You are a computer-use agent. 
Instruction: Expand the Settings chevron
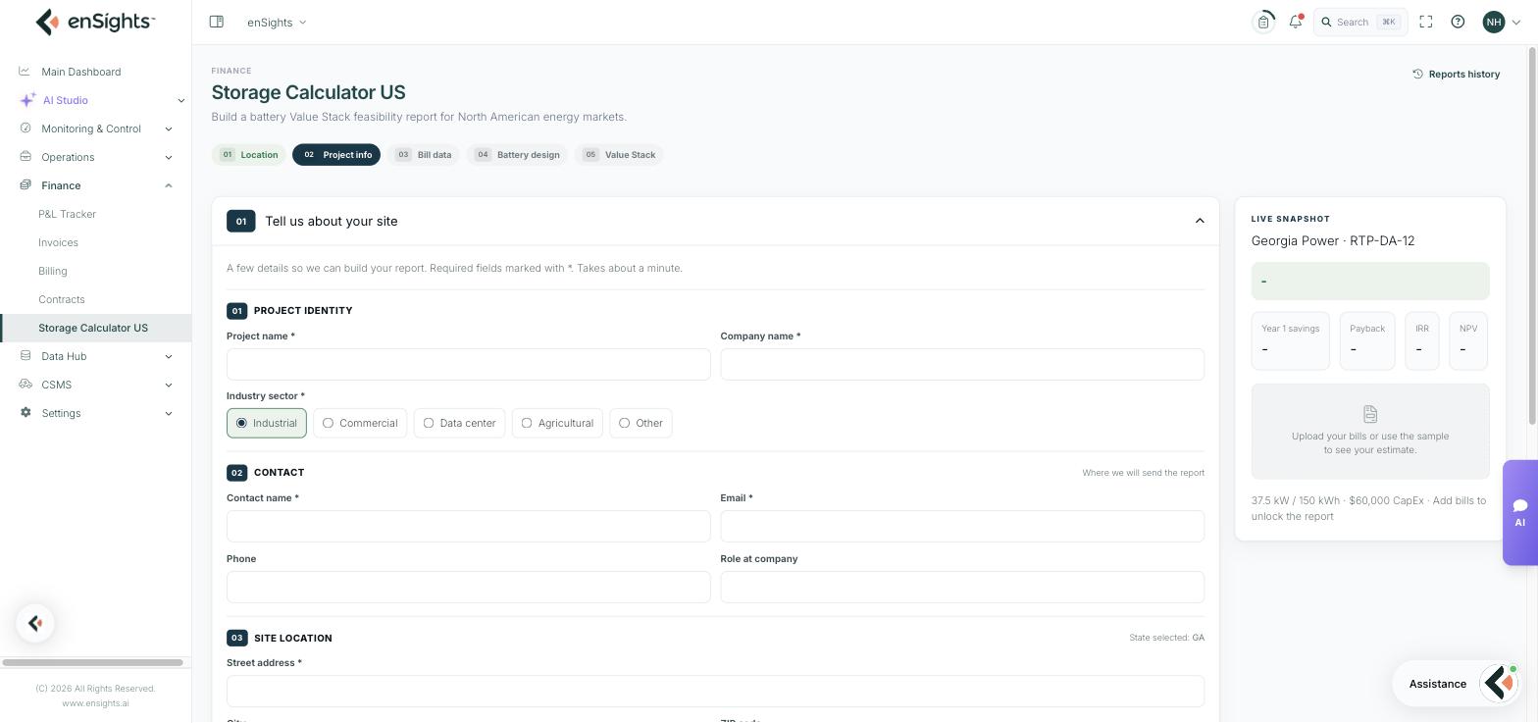pos(169,413)
